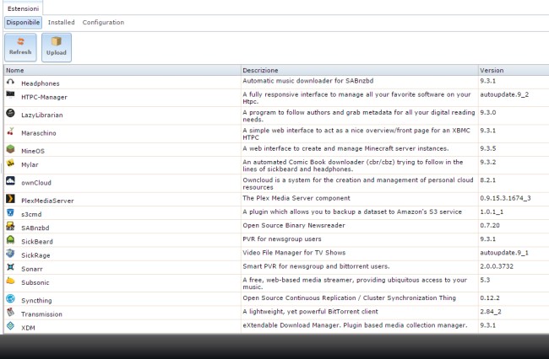
Task: Sort by the Nome column header
Action: (x=122, y=70)
